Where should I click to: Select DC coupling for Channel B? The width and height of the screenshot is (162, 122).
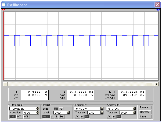119,117
